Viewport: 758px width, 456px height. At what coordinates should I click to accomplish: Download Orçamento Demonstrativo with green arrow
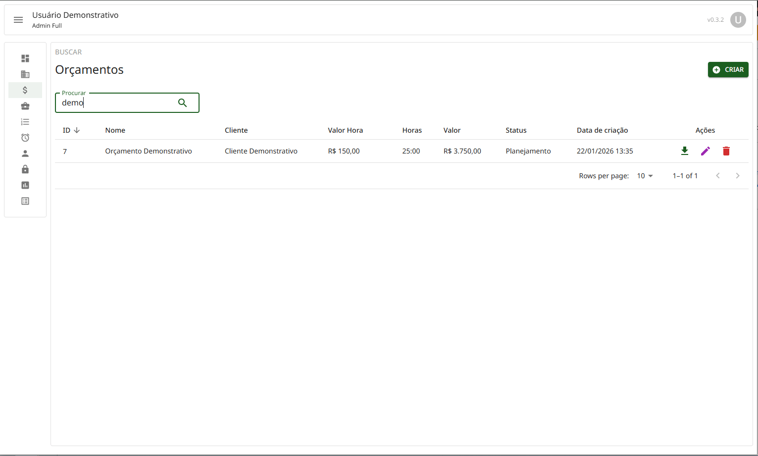pos(685,151)
